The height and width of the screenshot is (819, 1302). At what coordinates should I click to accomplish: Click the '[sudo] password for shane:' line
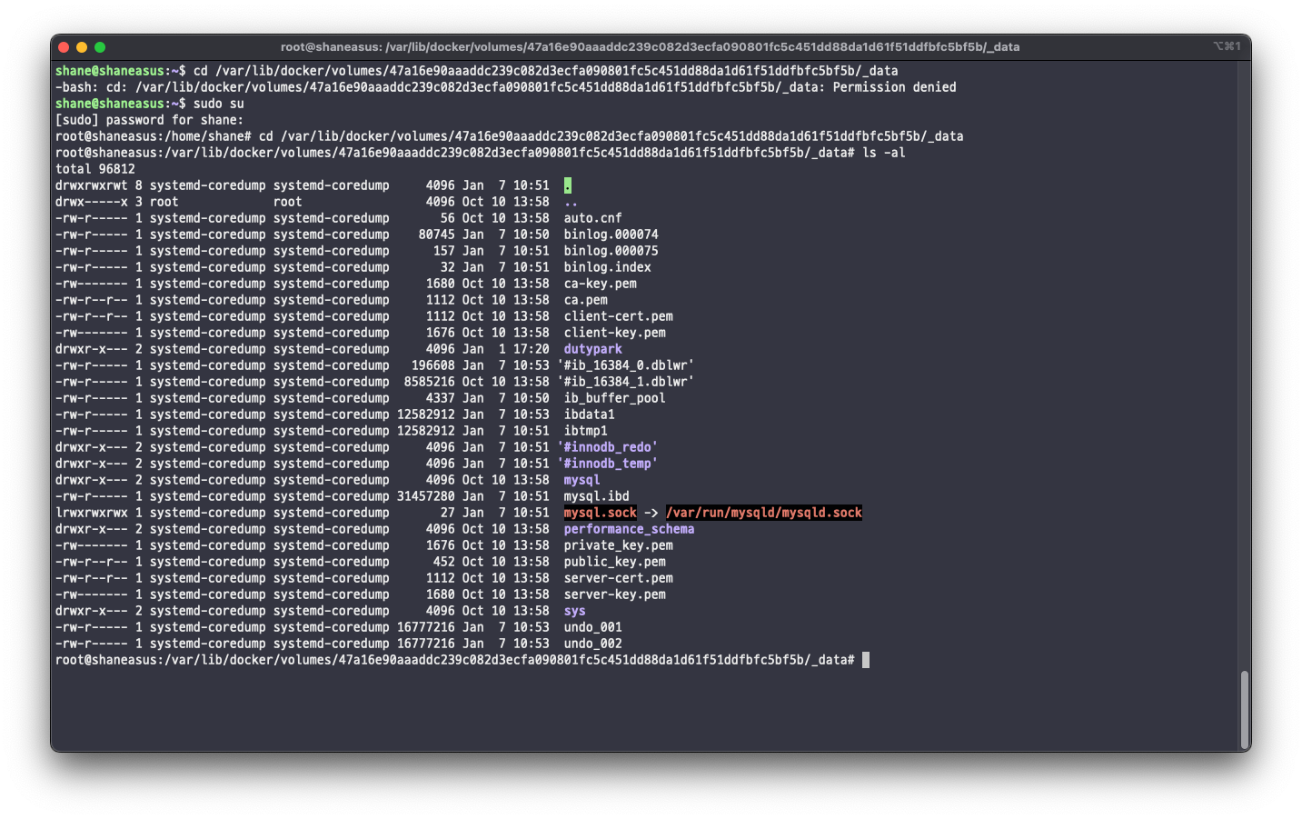coord(150,120)
